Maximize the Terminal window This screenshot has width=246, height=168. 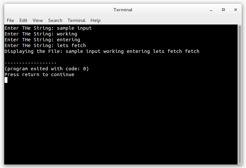click(x=223, y=10)
